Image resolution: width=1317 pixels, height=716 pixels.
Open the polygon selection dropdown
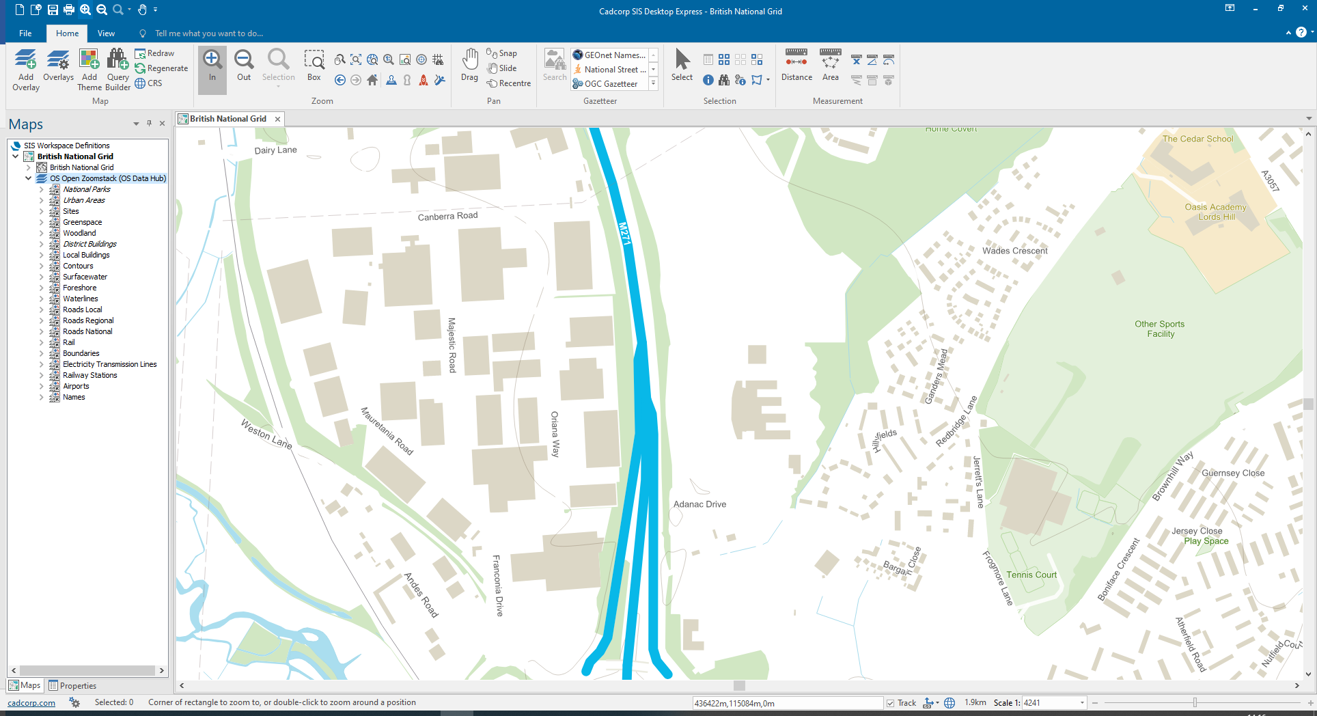click(766, 80)
